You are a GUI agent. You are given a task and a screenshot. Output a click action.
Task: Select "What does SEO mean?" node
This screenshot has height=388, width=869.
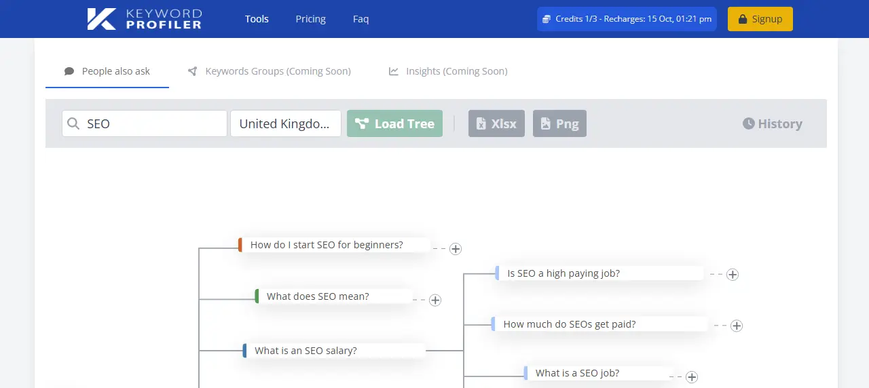[x=333, y=296]
